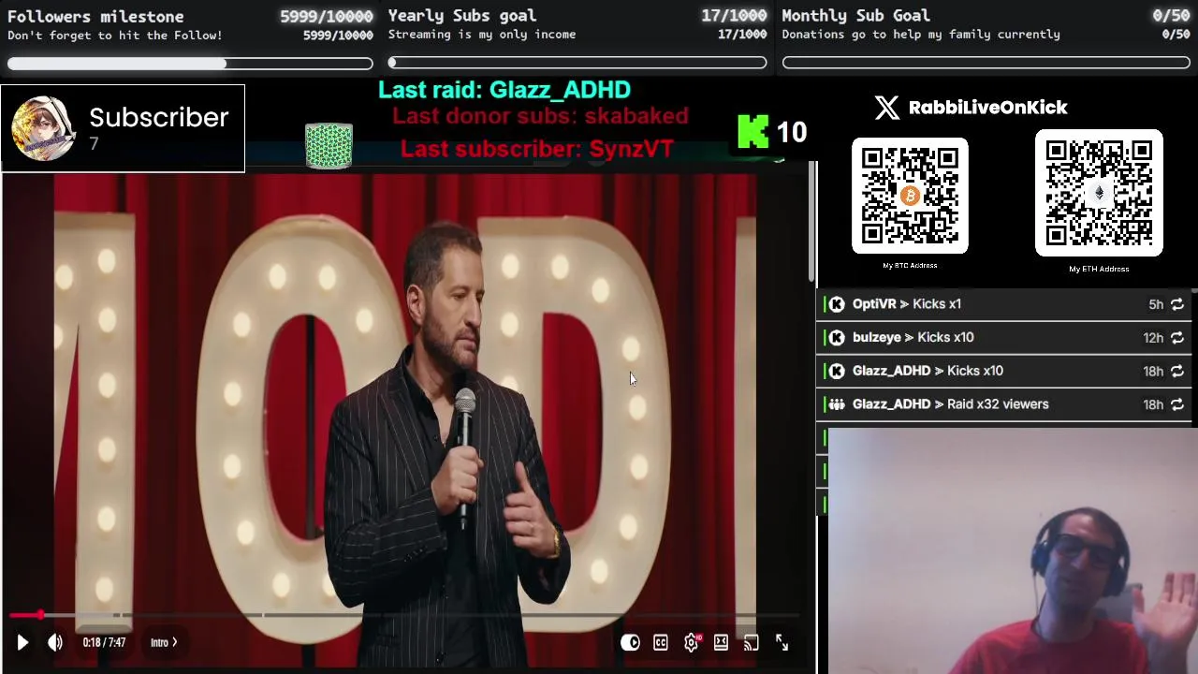
Task: Open the Intro chapter list
Action: [164, 642]
